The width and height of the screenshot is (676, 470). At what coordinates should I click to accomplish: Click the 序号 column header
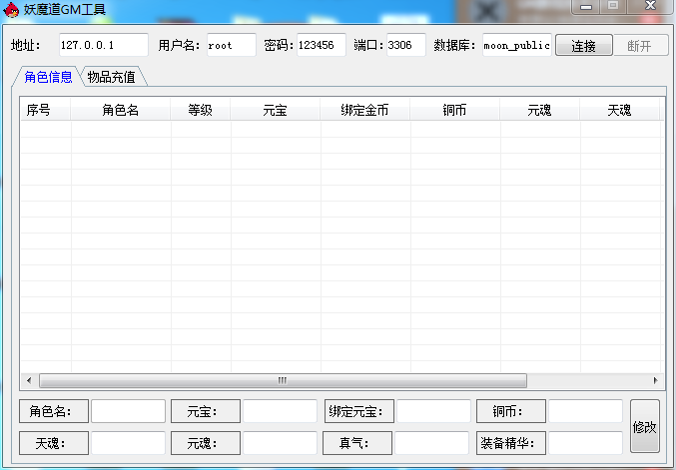point(45,110)
